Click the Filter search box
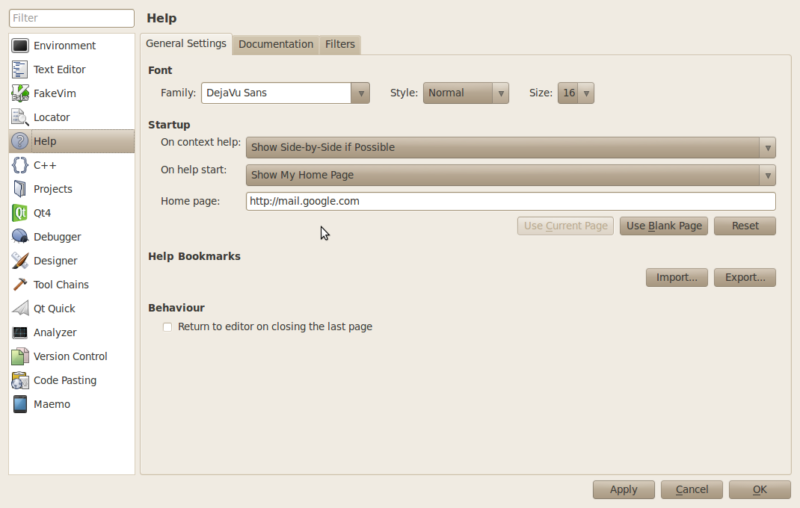The width and height of the screenshot is (800, 508). click(x=72, y=18)
